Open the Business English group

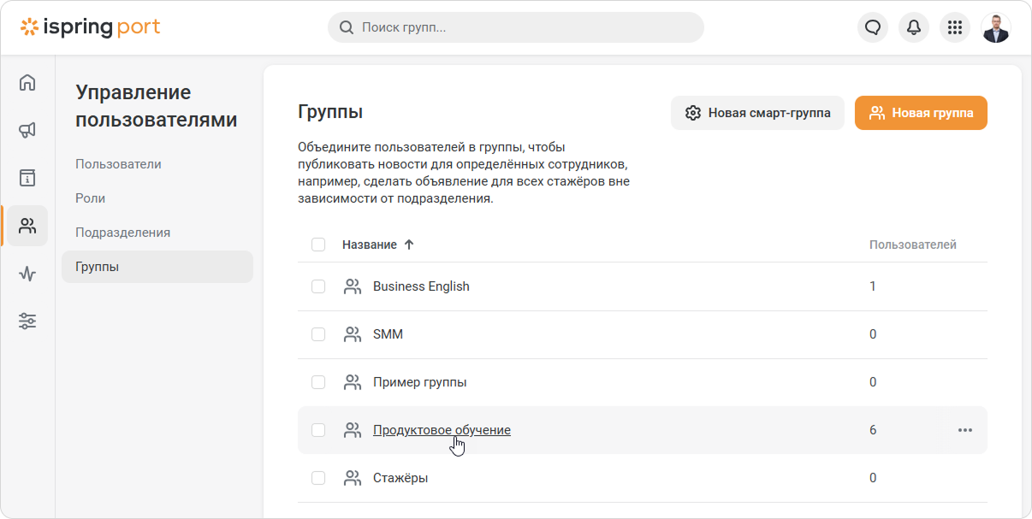(x=421, y=286)
